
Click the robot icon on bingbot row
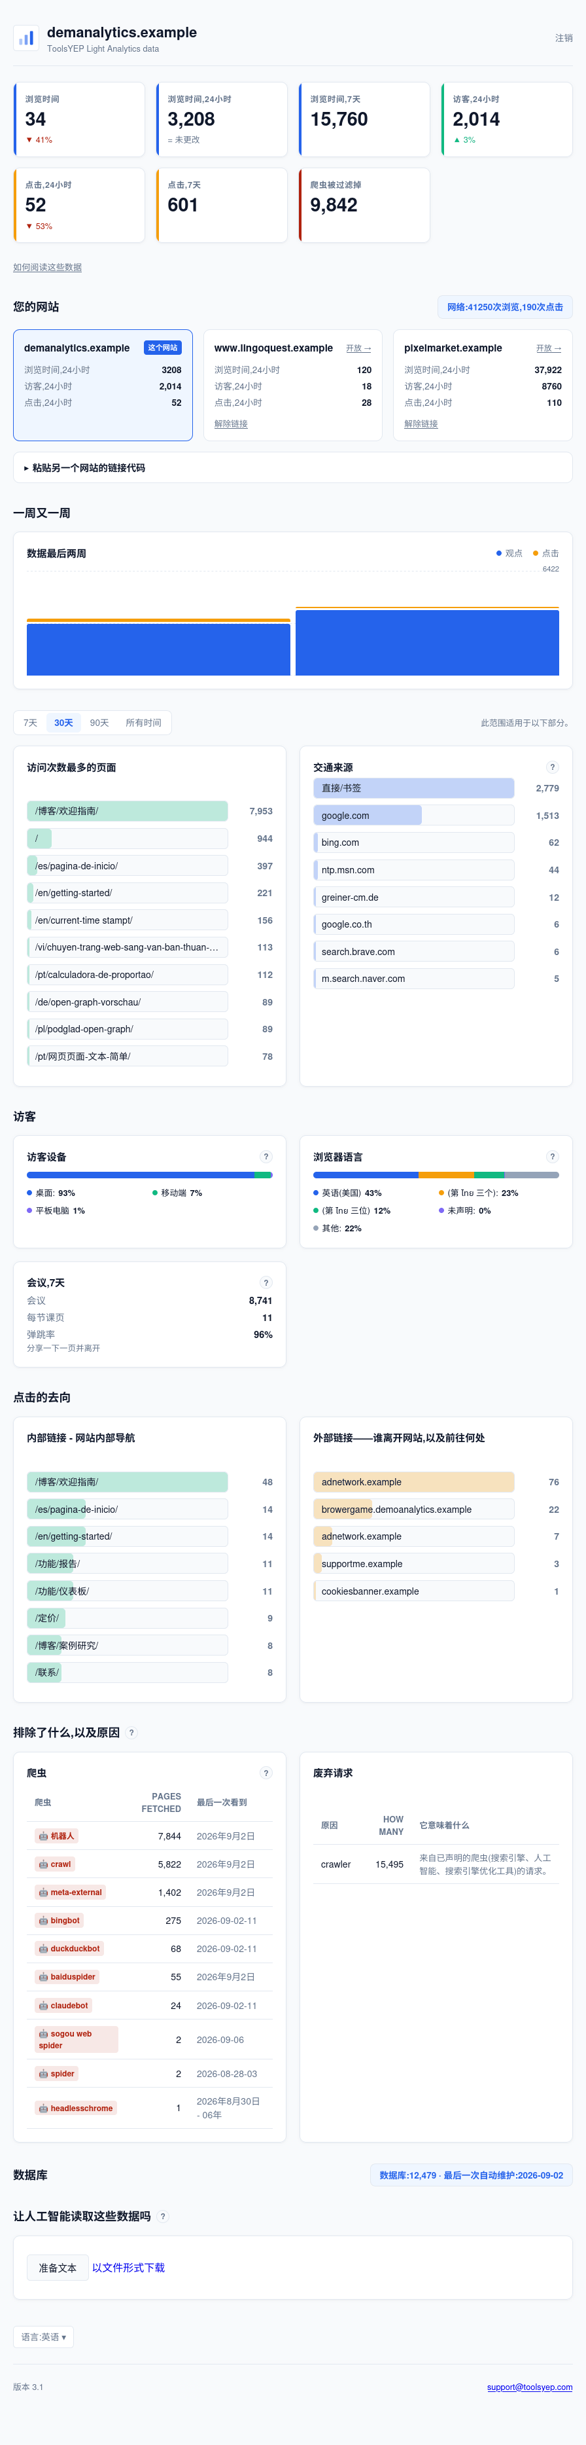pyautogui.click(x=44, y=1920)
